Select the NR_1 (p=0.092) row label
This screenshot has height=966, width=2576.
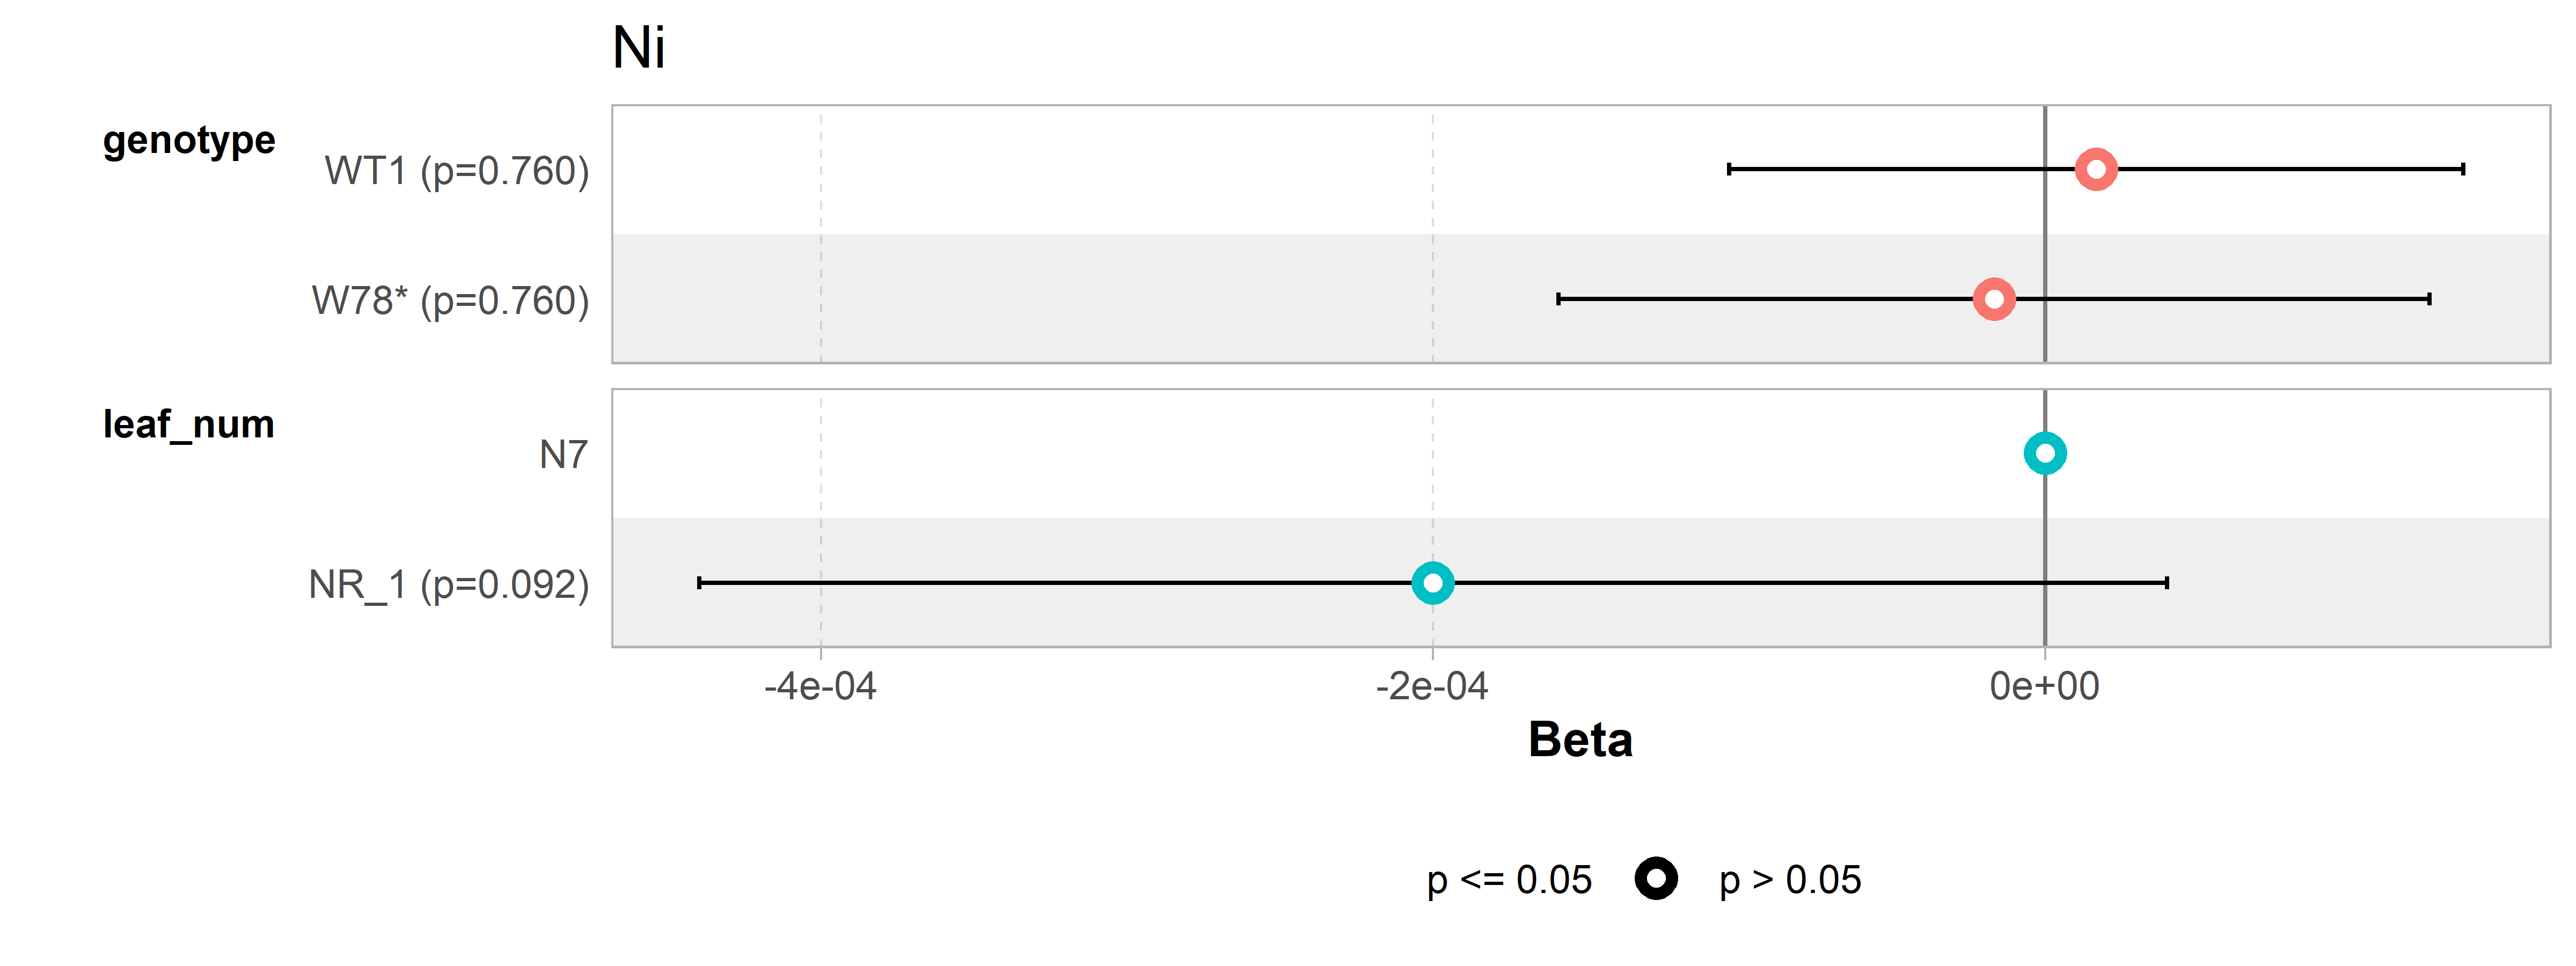449,585
